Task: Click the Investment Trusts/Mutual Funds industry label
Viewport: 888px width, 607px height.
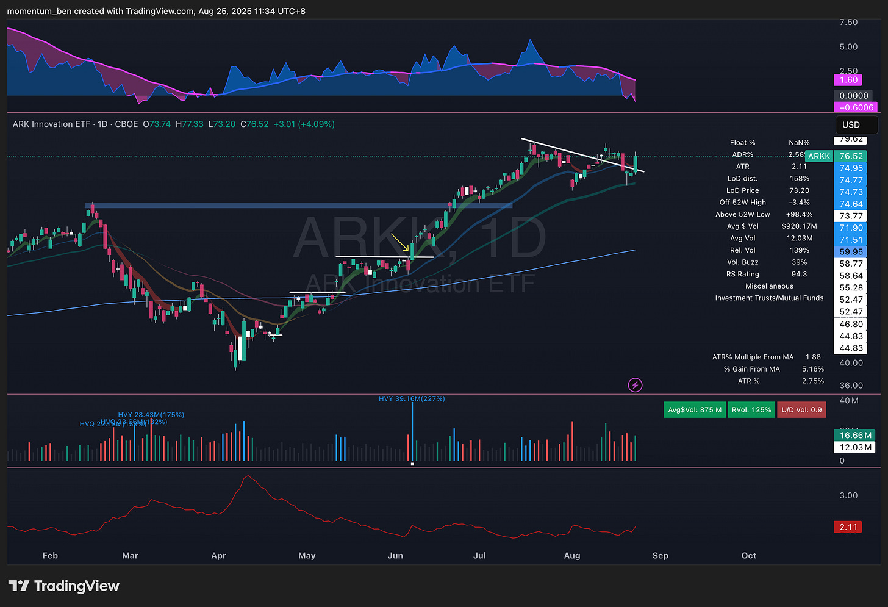Action: click(769, 298)
